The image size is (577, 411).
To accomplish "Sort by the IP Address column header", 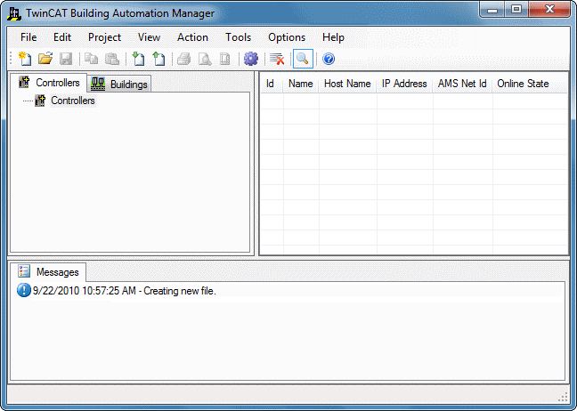I will [x=404, y=84].
